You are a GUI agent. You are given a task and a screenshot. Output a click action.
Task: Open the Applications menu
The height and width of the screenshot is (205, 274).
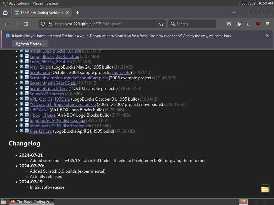click(19, 3)
